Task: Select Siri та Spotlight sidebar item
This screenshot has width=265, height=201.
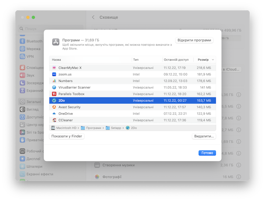Action: pos(31,132)
